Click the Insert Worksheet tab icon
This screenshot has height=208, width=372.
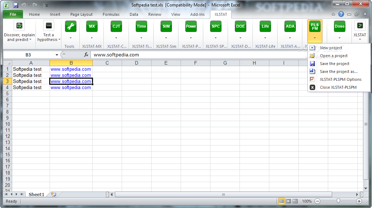(x=54, y=194)
